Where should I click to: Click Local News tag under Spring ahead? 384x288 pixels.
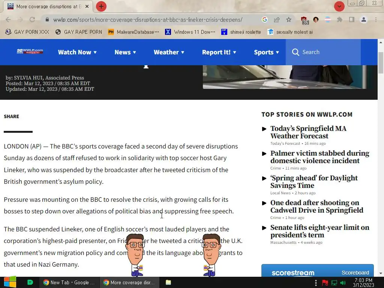click(x=280, y=193)
